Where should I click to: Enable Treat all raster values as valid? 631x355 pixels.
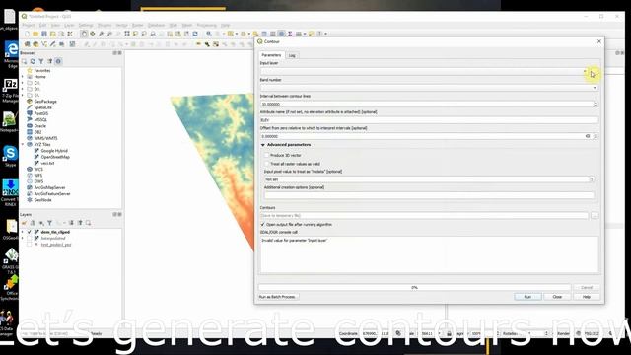click(x=267, y=164)
